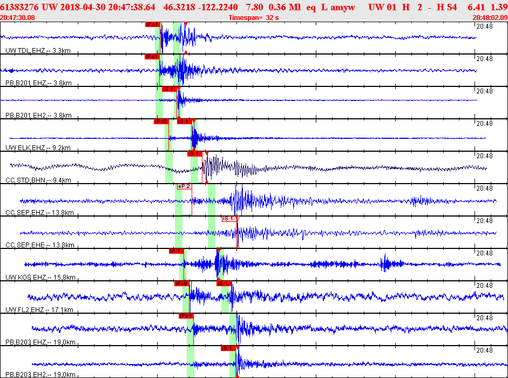The image size is (508, 378).
Task: Click the start time 20:47:30.08 label
Action: [x=17, y=18]
